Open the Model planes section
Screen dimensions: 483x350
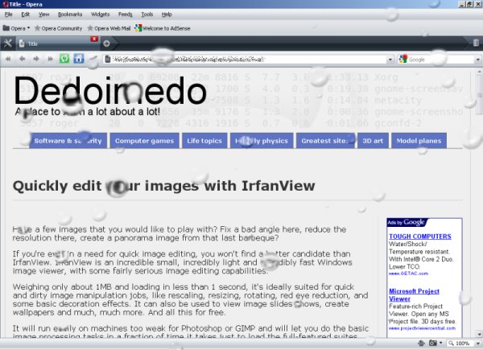click(419, 141)
